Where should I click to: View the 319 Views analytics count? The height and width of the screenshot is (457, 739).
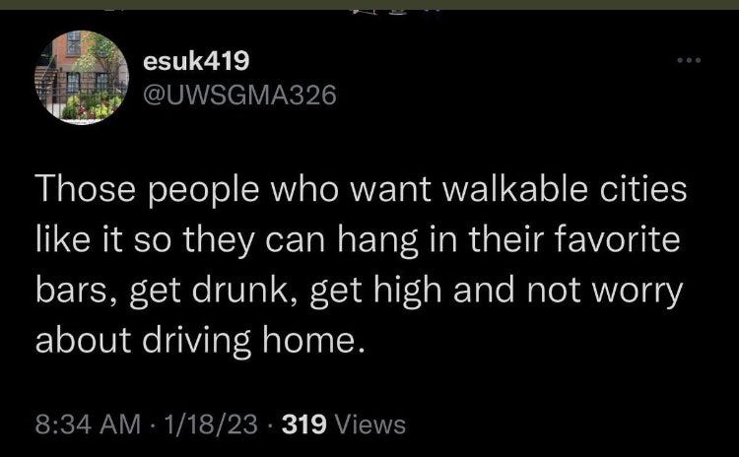pyautogui.click(x=343, y=424)
